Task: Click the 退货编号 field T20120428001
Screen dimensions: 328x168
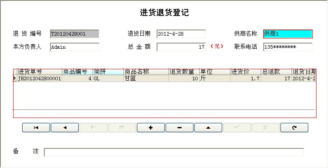Action: tap(75, 34)
